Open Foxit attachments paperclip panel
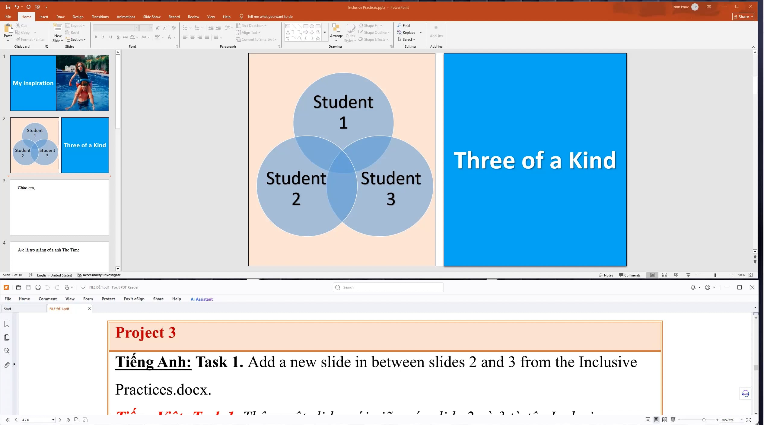This screenshot has height=425, width=764. tap(7, 365)
